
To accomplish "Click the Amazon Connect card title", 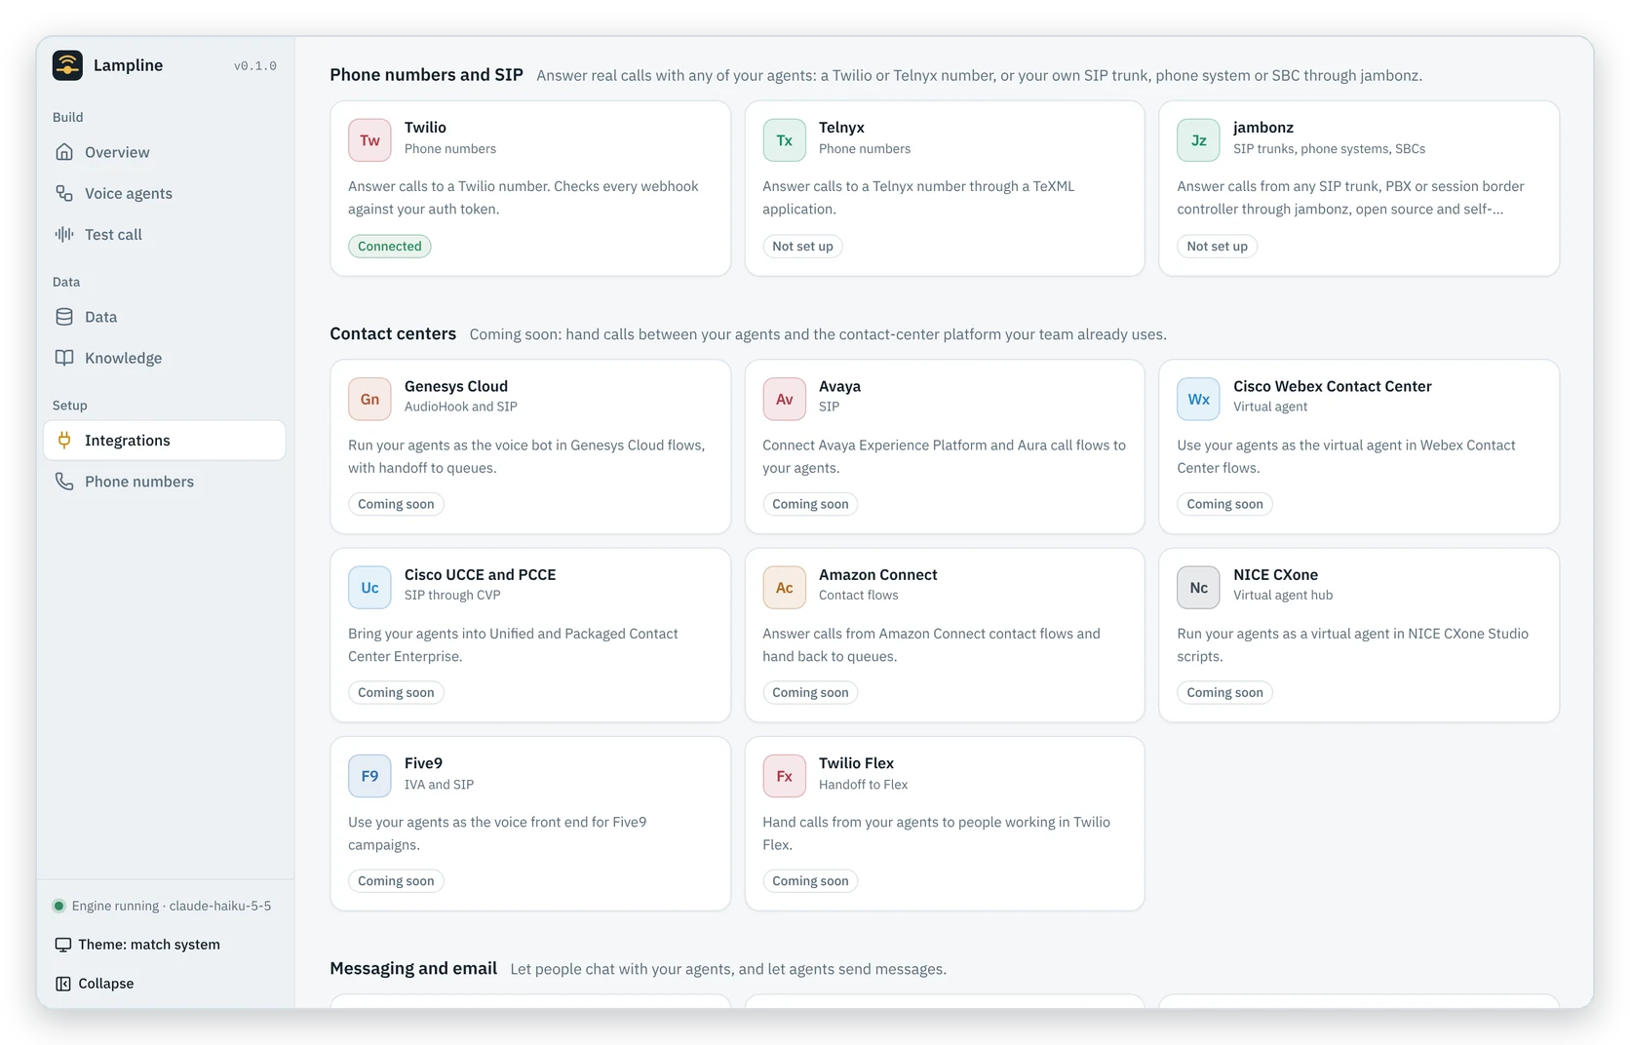I will 877,575.
